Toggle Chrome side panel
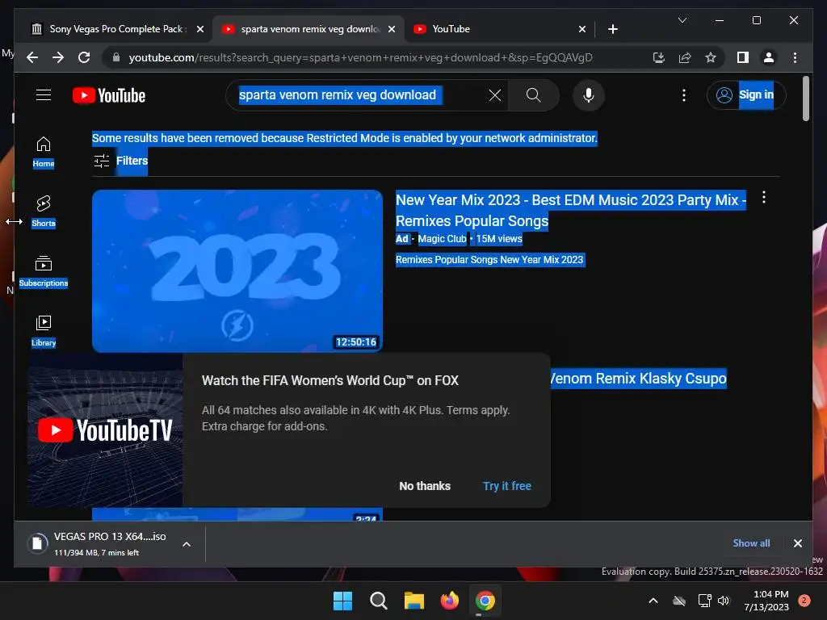Viewport: 827px width, 620px height. point(743,57)
